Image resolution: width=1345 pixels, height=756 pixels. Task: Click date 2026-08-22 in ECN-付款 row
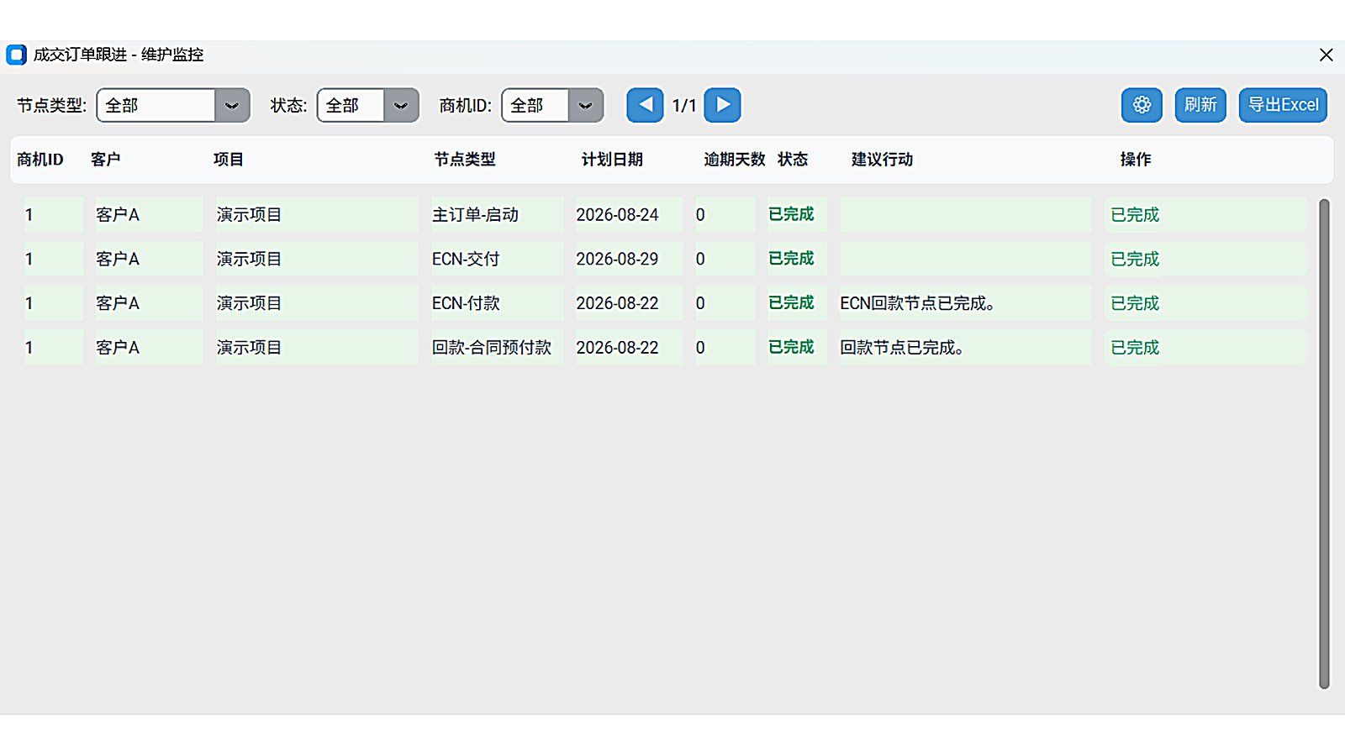pyautogui.click(x=617, y=303)
